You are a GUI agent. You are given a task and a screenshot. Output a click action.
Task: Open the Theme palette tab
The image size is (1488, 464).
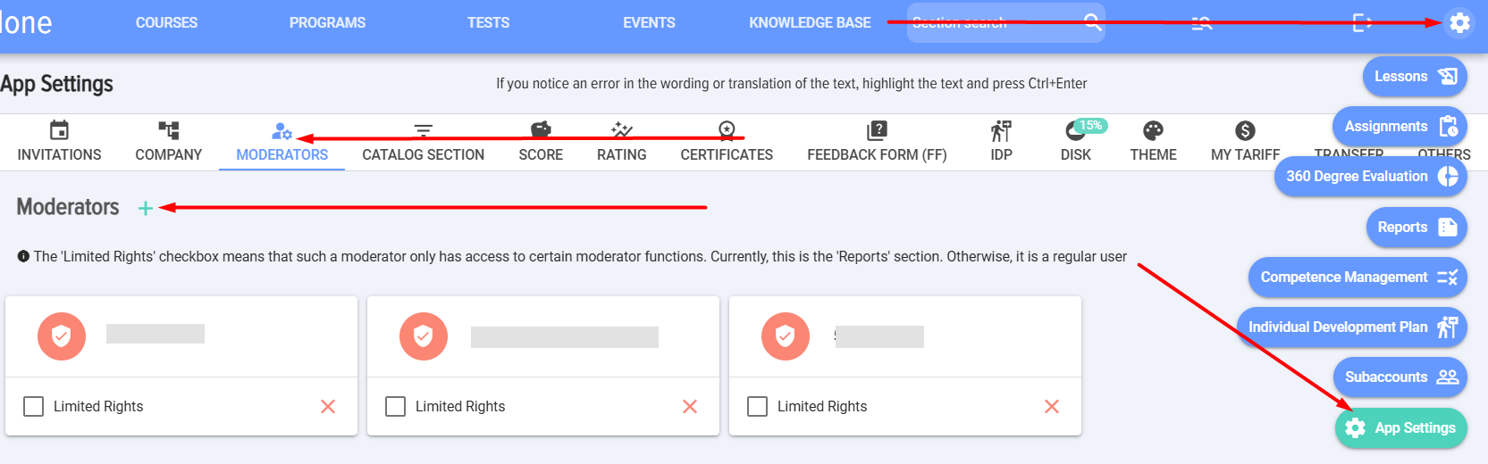tap(1153, 142)
